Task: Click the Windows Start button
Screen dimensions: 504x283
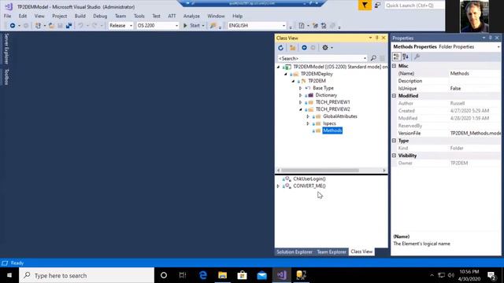Action: pyautogui.click(x=9, y=275)
